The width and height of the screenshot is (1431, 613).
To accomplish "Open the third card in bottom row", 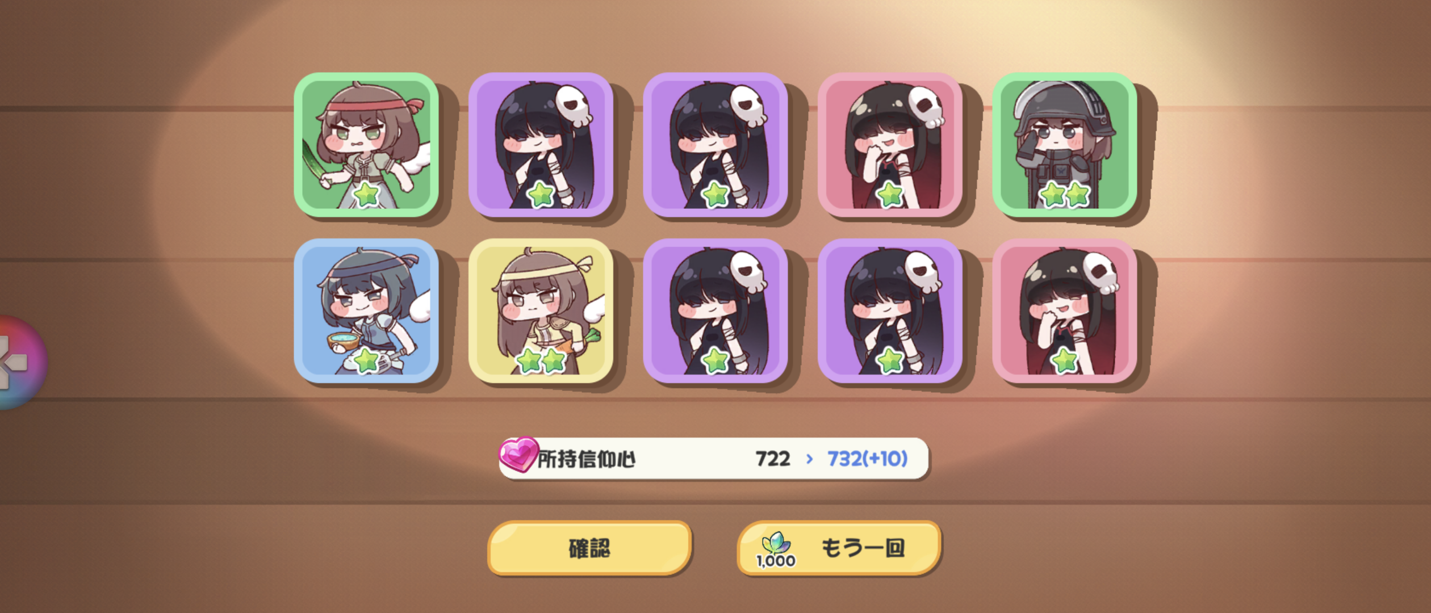I will (x=715, y=310).
